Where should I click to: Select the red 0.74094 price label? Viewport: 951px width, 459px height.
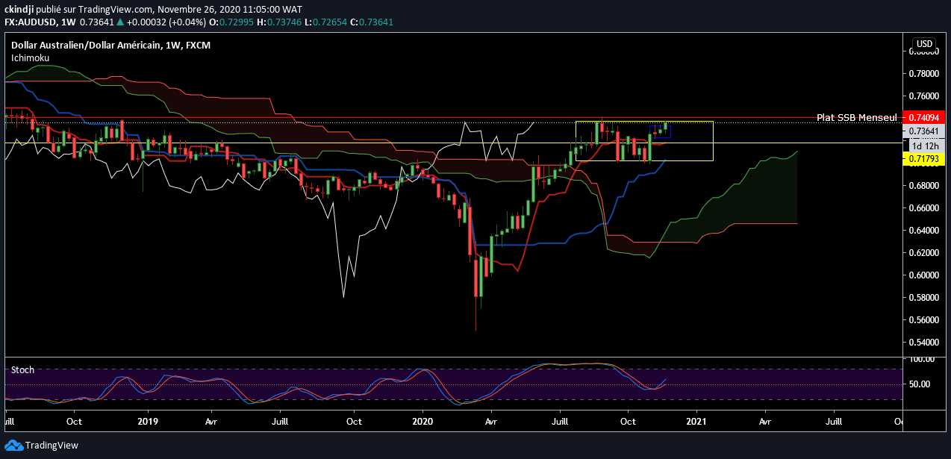click(924, 117)
